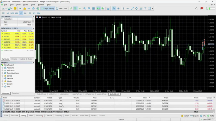Click the Signals radio-wave toolbar icon
This screenshot has height=121, width=216.
click(29, 8)
